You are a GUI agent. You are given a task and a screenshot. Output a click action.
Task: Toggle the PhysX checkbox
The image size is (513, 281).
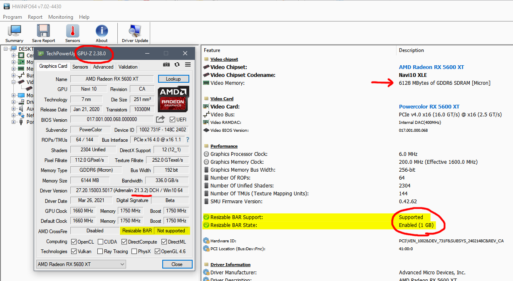(134, 251)
